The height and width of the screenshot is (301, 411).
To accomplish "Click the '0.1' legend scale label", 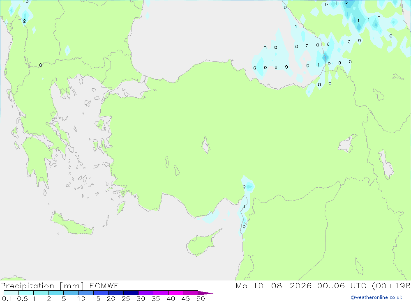I will (7, 299).
